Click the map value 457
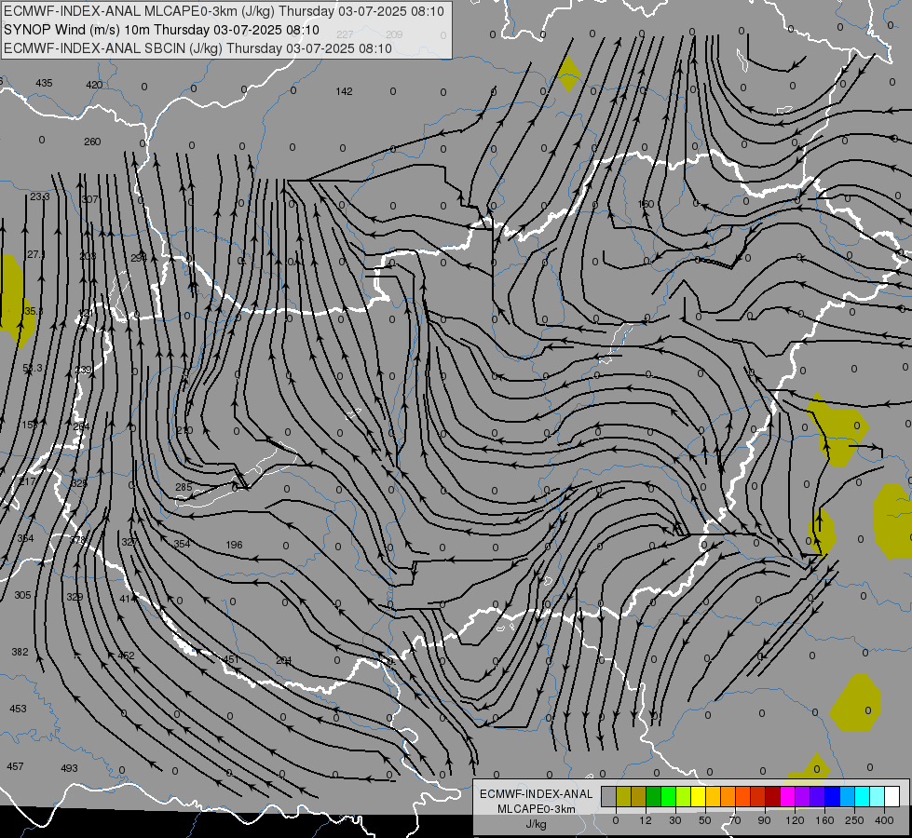This screenshot has width=912, height=838. (15, 766)
